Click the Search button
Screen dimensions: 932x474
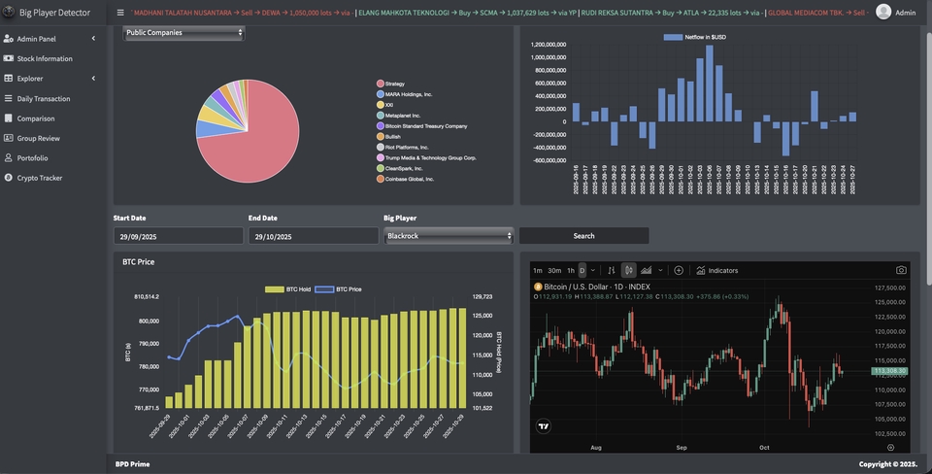tap(583, 236)
